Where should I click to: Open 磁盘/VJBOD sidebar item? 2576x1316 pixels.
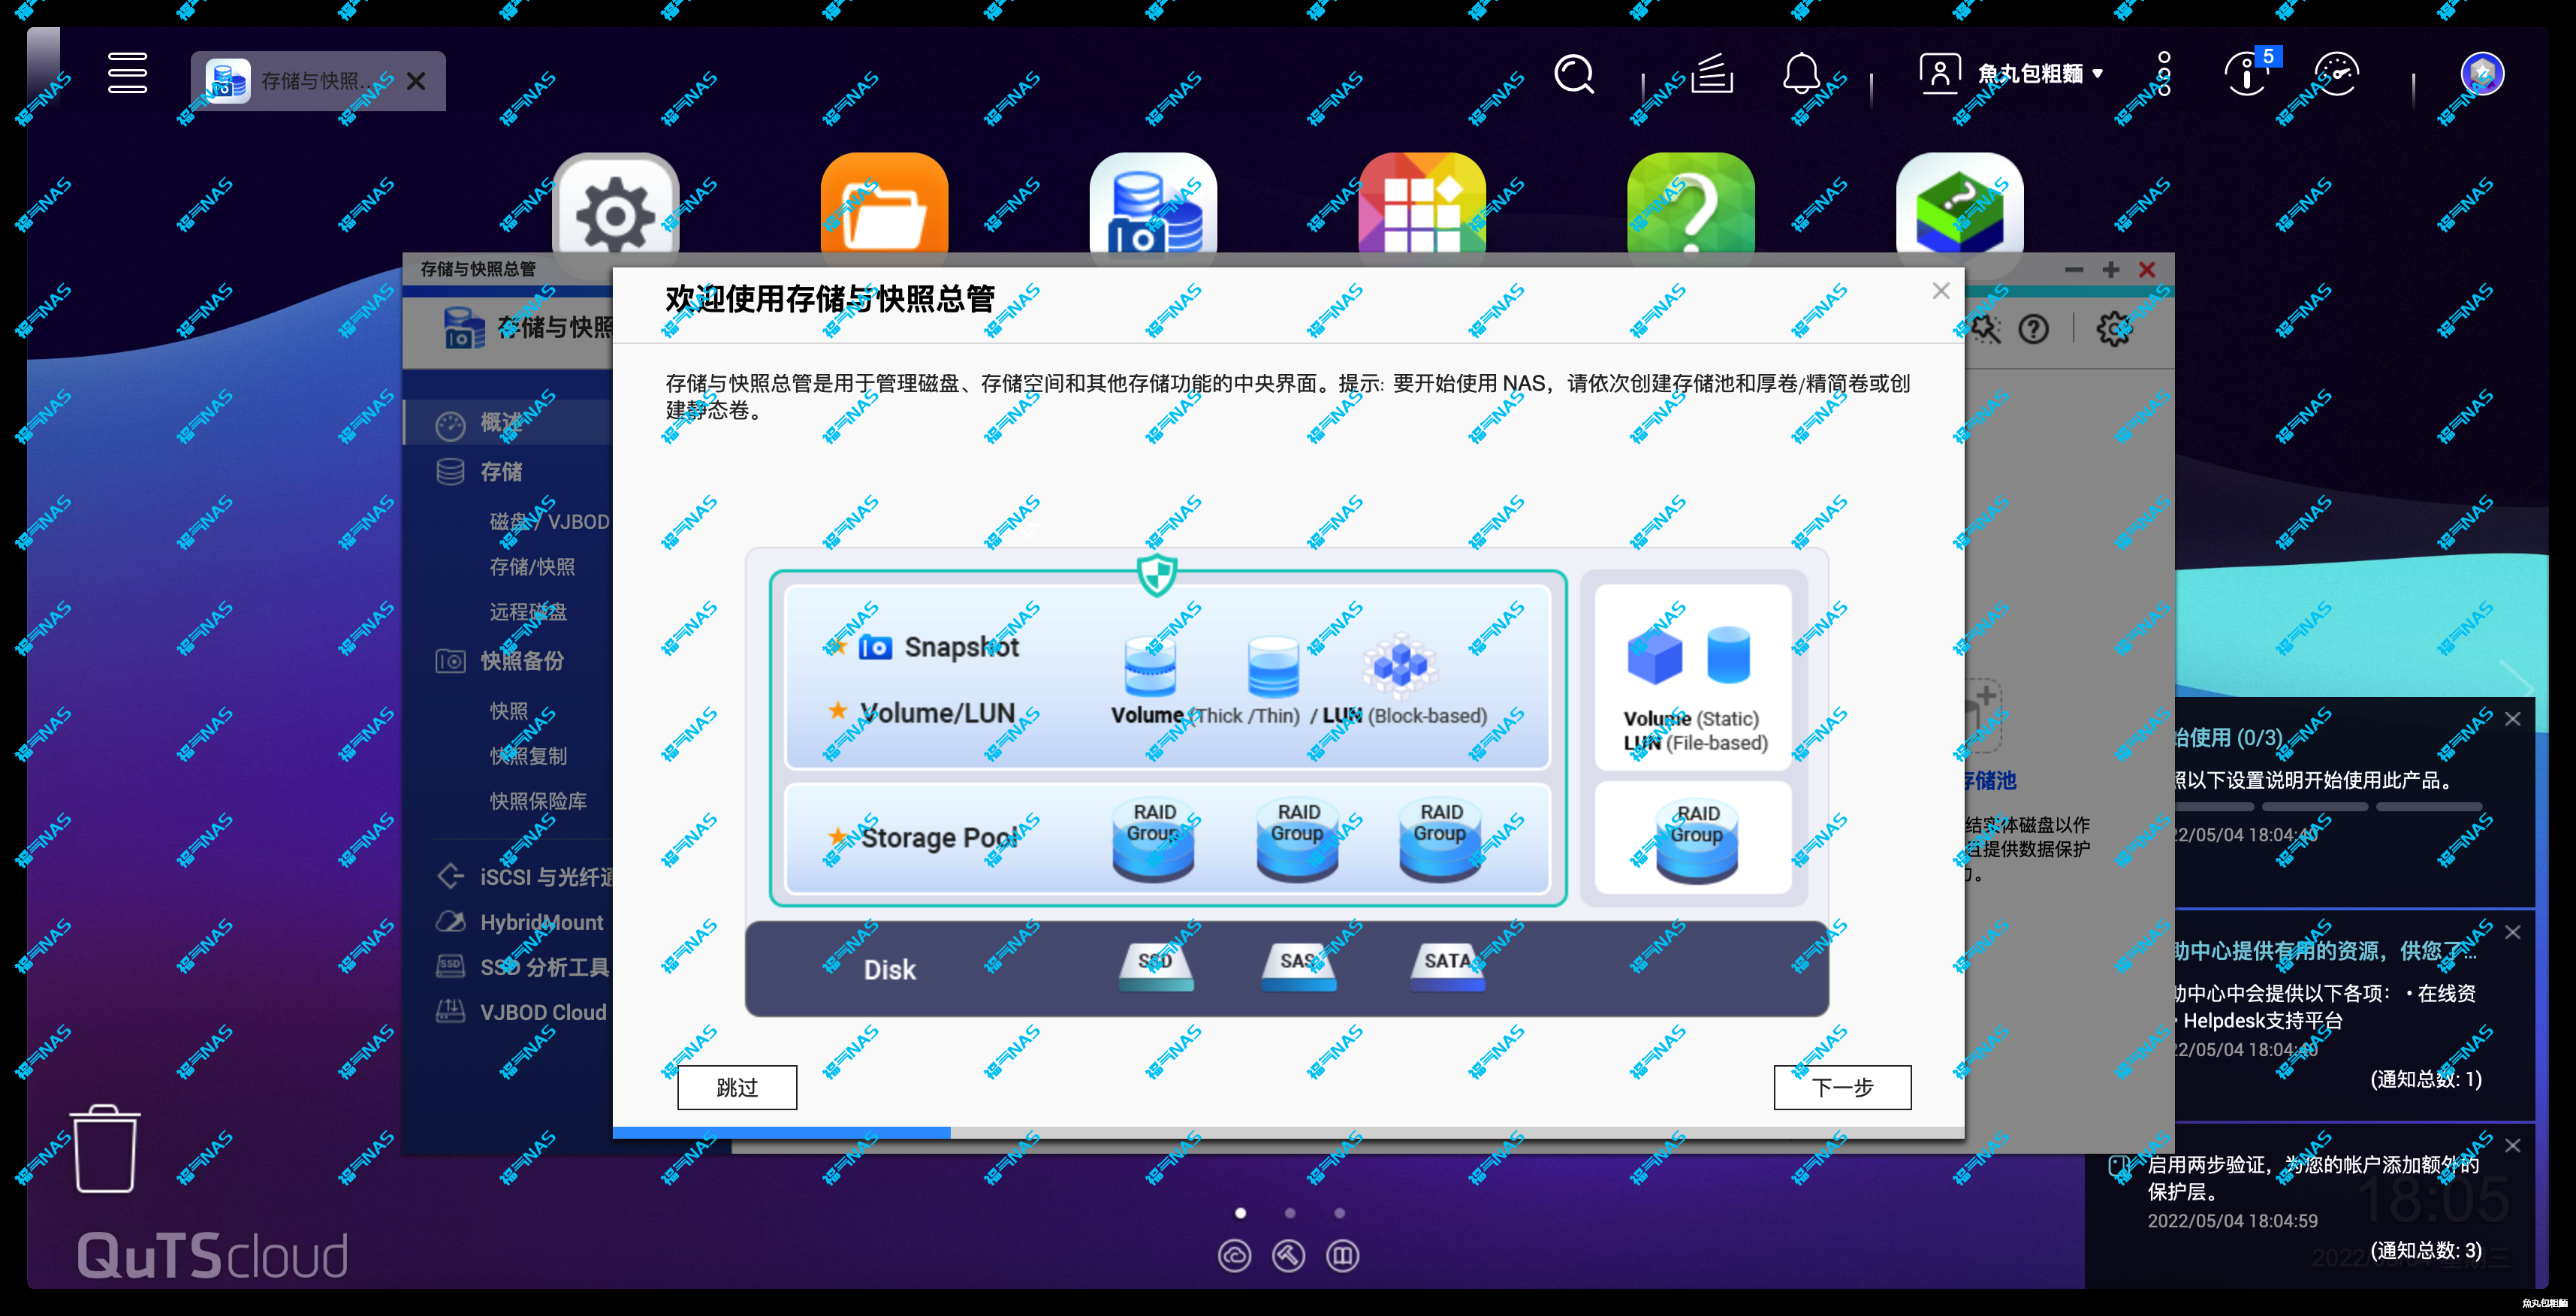tap(549, 522)
